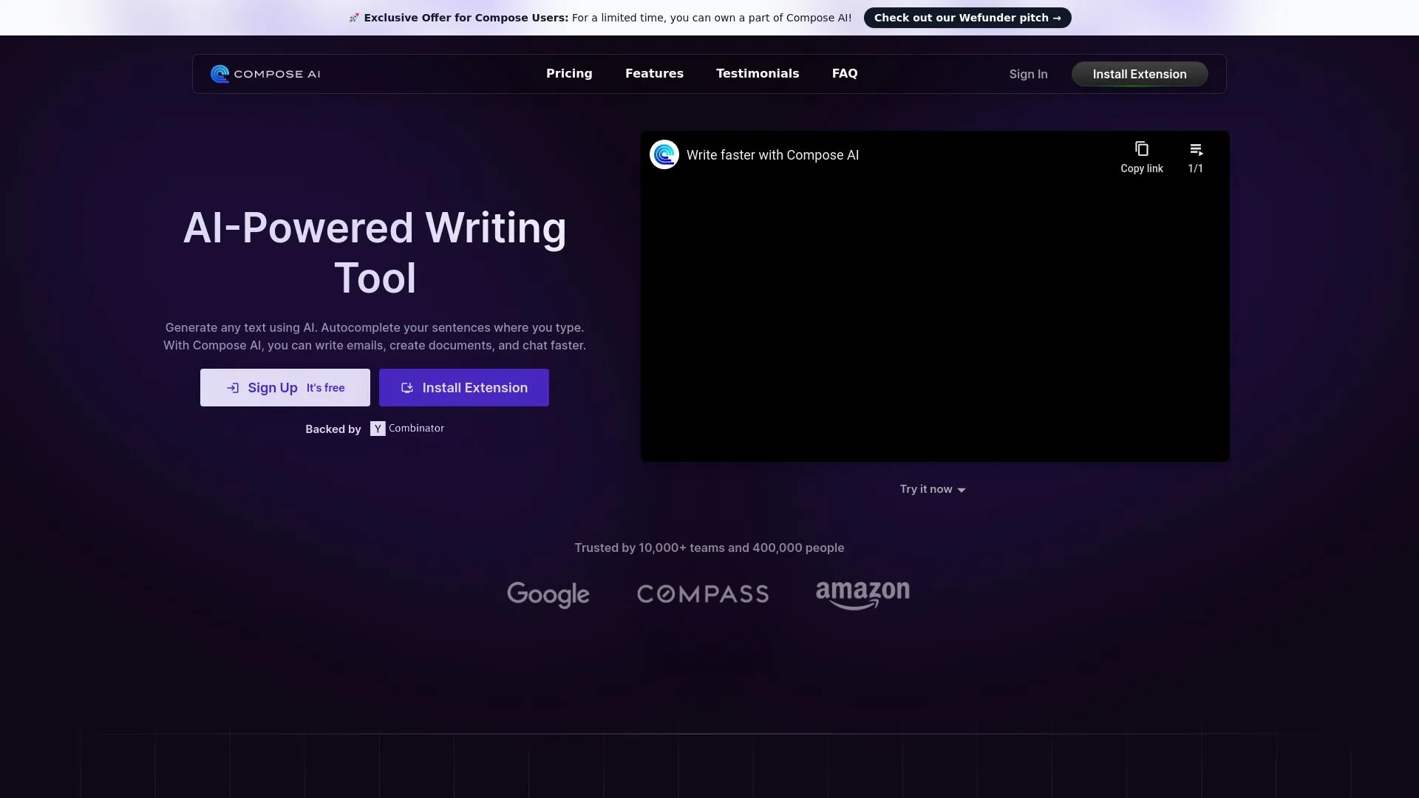Image resolution: width=1419 pixels, height=798 pixels.
Task: Select the Compass company logo
Action: pyautogui.click(x=703, y=594)
